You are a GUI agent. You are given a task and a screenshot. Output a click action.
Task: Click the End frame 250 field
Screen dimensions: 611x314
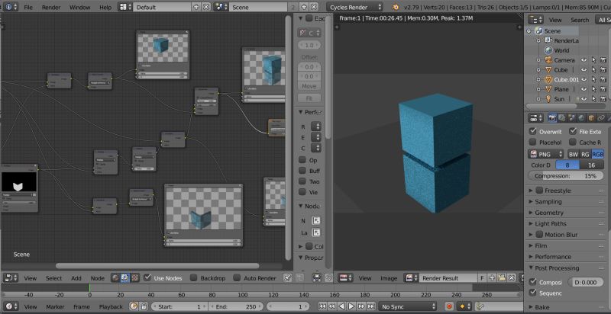point(234,306)
